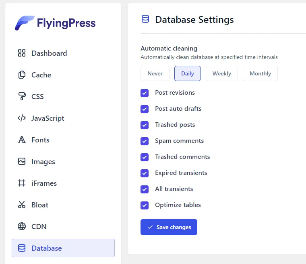The width and height of the screenshot is (306, 264).
Task: Select the CSS paint roller icon
Action: (x=22, y=97)
